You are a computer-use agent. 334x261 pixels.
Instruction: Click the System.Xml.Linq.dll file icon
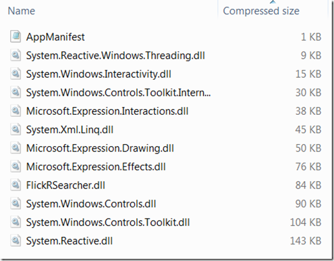pos(16,129)
